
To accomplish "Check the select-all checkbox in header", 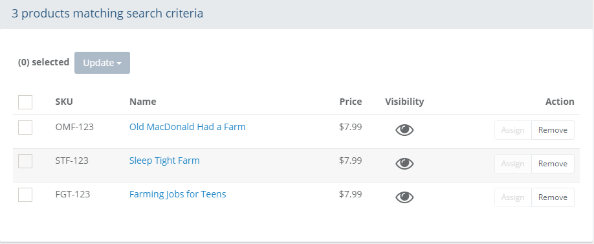I will [x=25, y=102].
